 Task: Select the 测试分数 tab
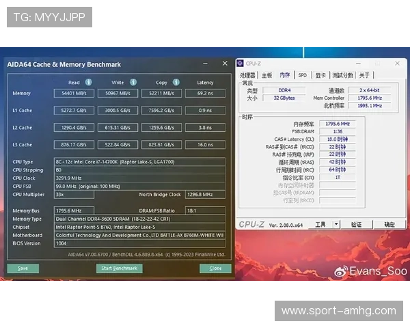tap(342, 75)
